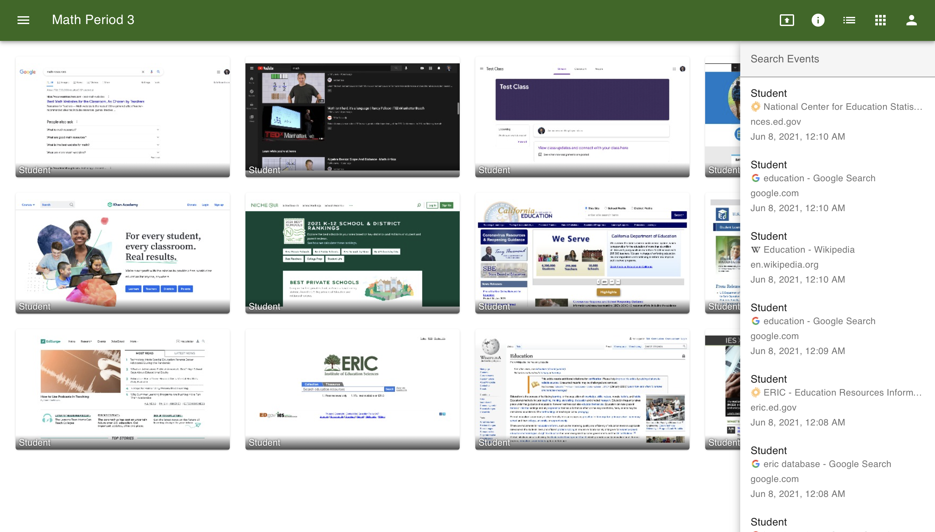This screenshot has height=532, width=935.
Task: Open the class info icon
Action: coord(818,20)
